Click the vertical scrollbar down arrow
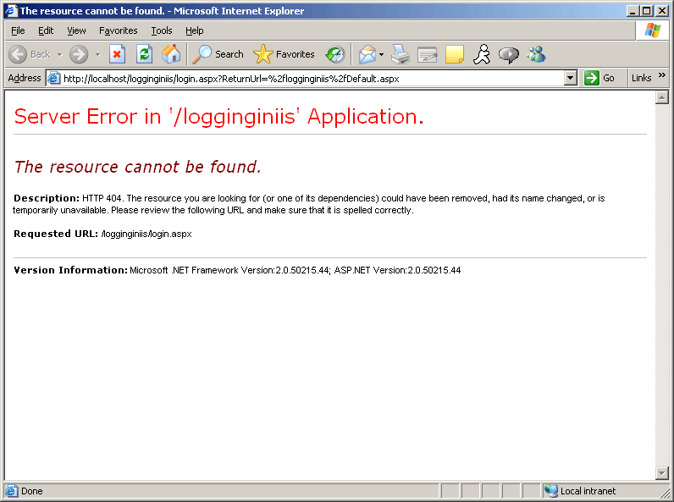The height and width of the screenshot is (502, 674). tap(662, 472)
